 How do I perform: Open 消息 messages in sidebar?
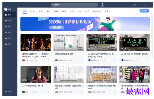[x=8, y=21]
